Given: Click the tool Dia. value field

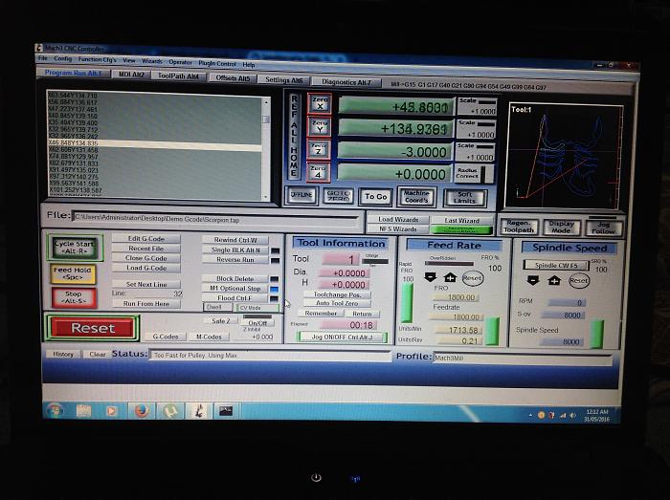Looking at the screenshot, I should [x=345, y=273].
